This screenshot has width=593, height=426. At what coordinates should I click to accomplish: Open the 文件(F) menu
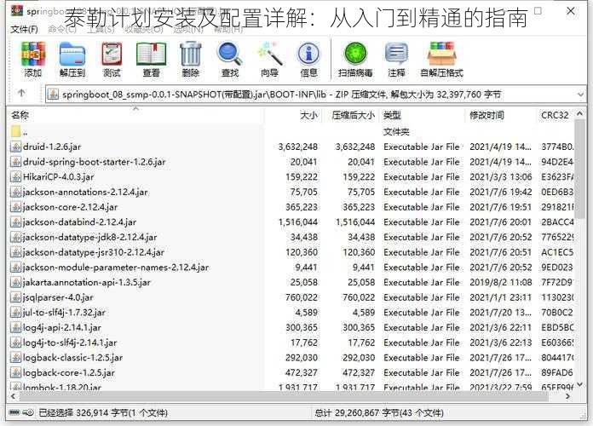click(x=24, y=29)
